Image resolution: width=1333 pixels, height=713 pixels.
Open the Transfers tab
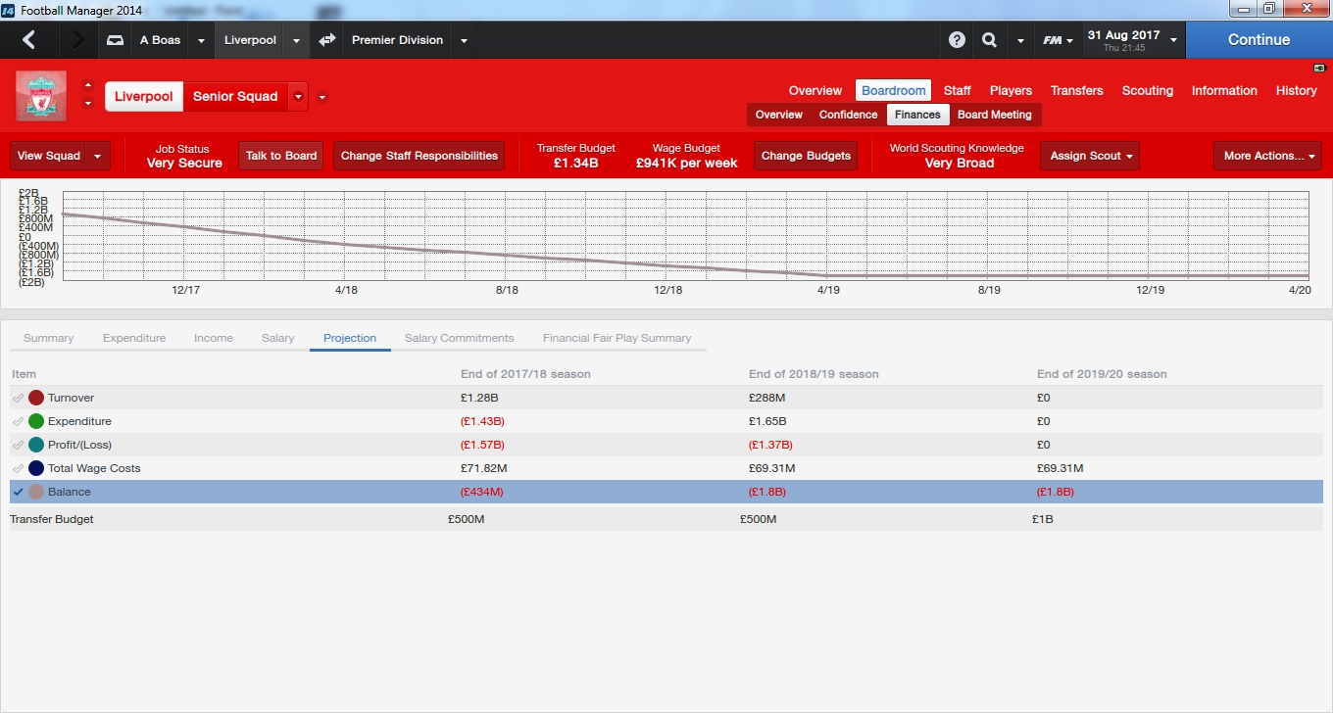(x=1076, y=90)
